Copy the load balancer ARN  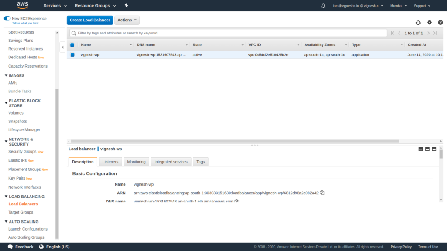(x=322, y=193)
